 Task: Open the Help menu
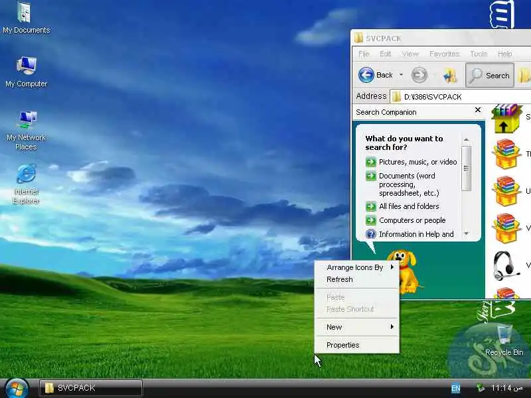point(504,54)
